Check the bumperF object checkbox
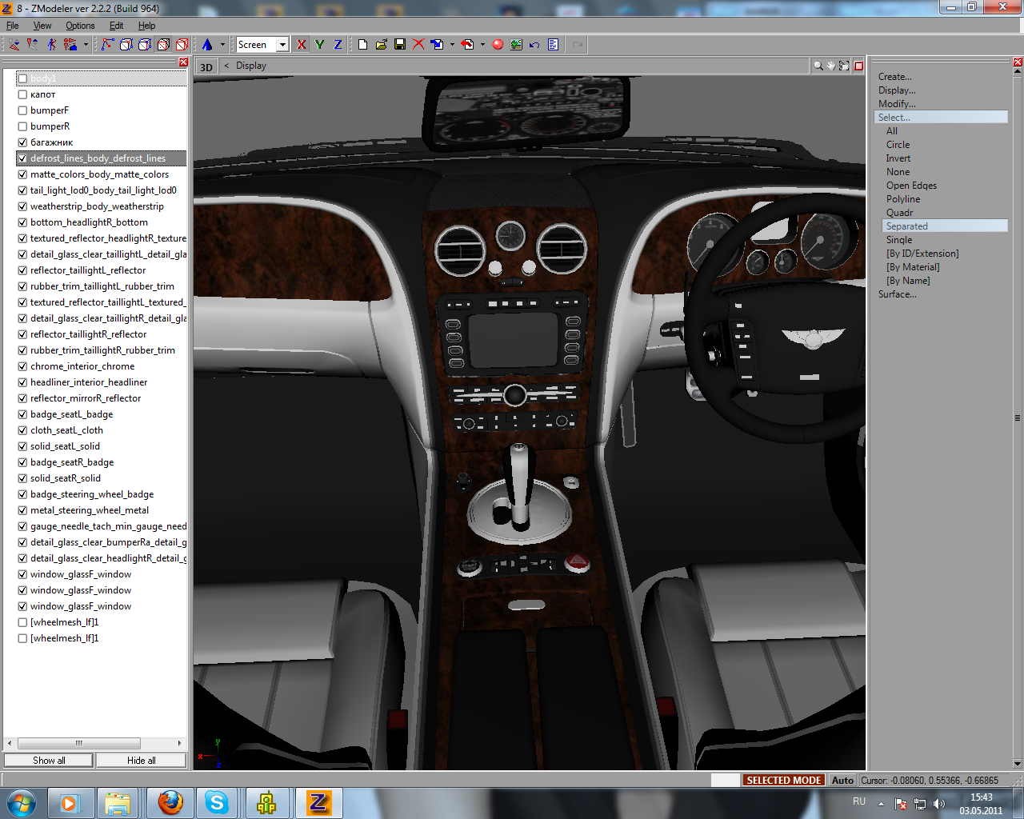 coord(22,110)
